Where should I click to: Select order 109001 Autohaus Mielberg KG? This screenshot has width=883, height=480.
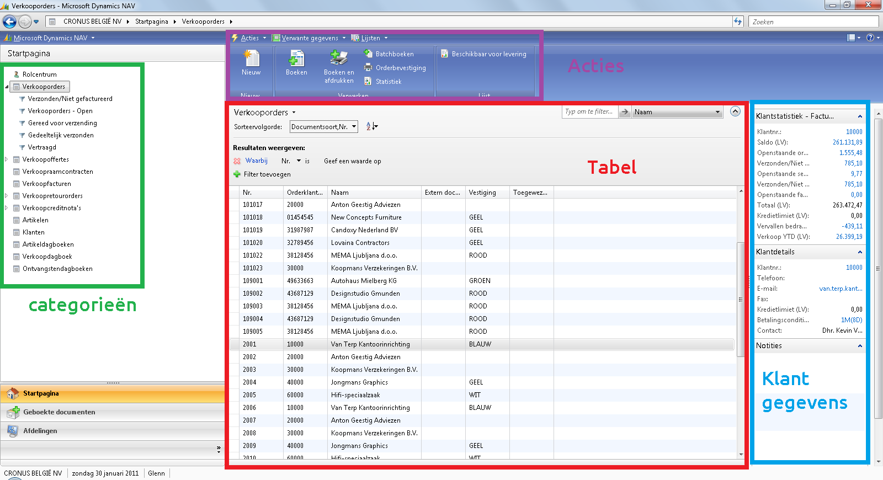[483, 281]
